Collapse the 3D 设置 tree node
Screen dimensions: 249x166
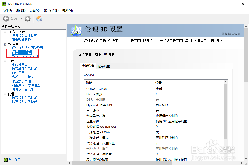pyautogui.click(x=5, y=44)
